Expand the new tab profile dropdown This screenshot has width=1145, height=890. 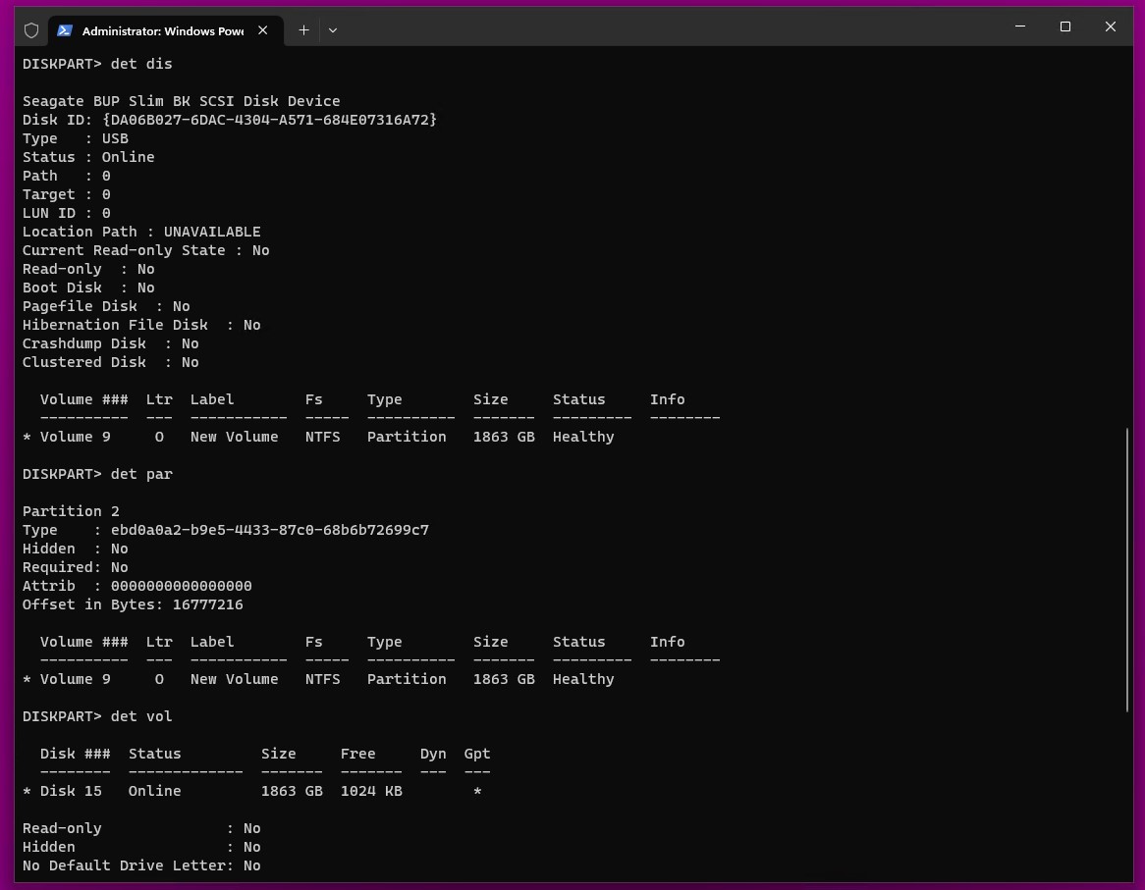[x=333, y=30]
